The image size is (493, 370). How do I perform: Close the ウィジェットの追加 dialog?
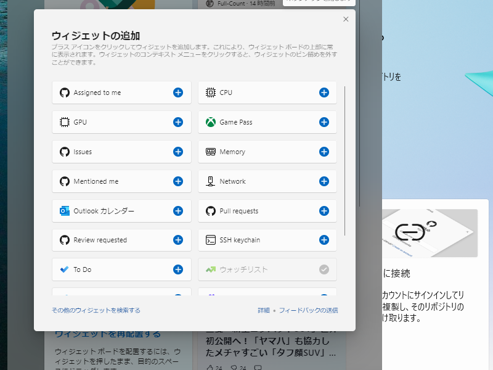click(346, 19)
